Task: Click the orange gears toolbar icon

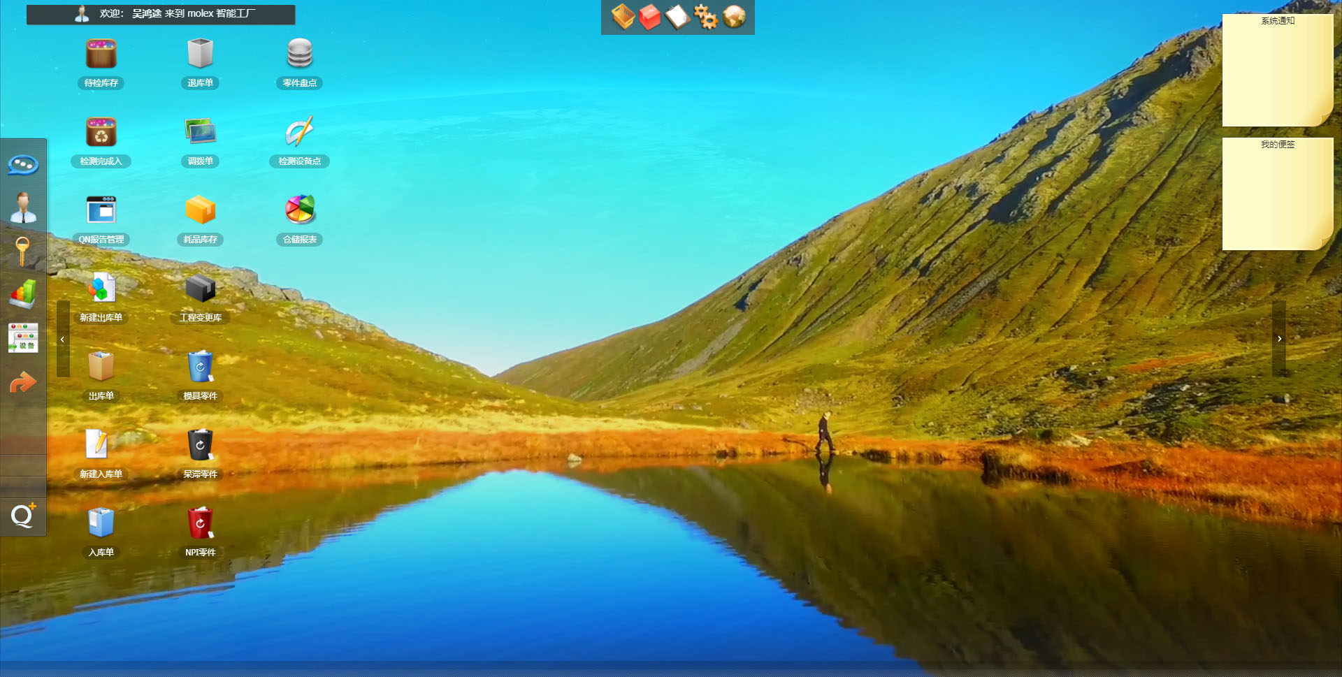Action: click(x=706, y=17)
